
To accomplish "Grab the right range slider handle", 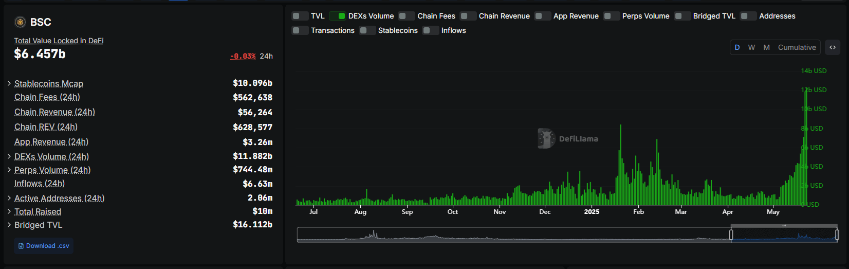I will [837, 235].
